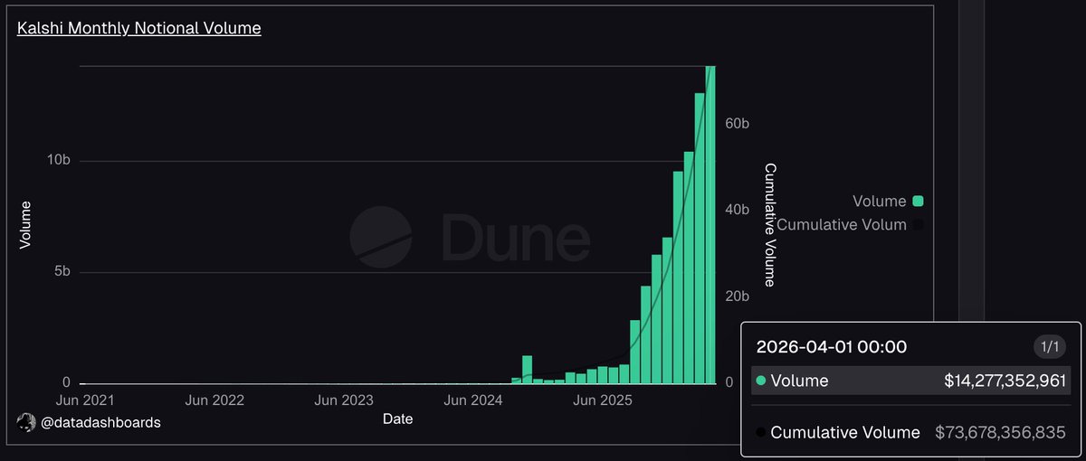This screenshot has width=1086, height=461.
Task: Select the tooltip date 2026-04-01 00:00
Action: [x=832, y=347]
